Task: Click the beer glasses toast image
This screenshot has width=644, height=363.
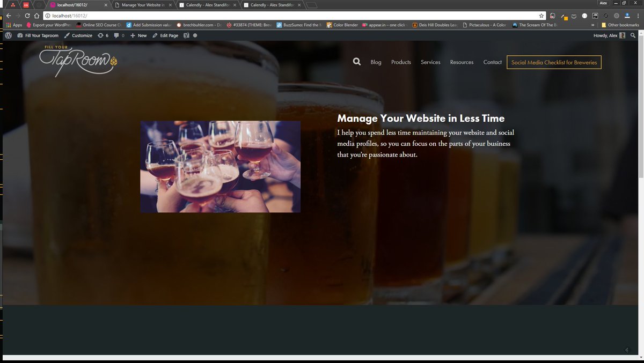Action: [x=220, y=166]
